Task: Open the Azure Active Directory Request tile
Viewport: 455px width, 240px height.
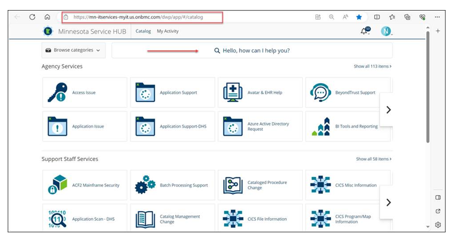Action: pyautogui.click(x=260, y=126)
